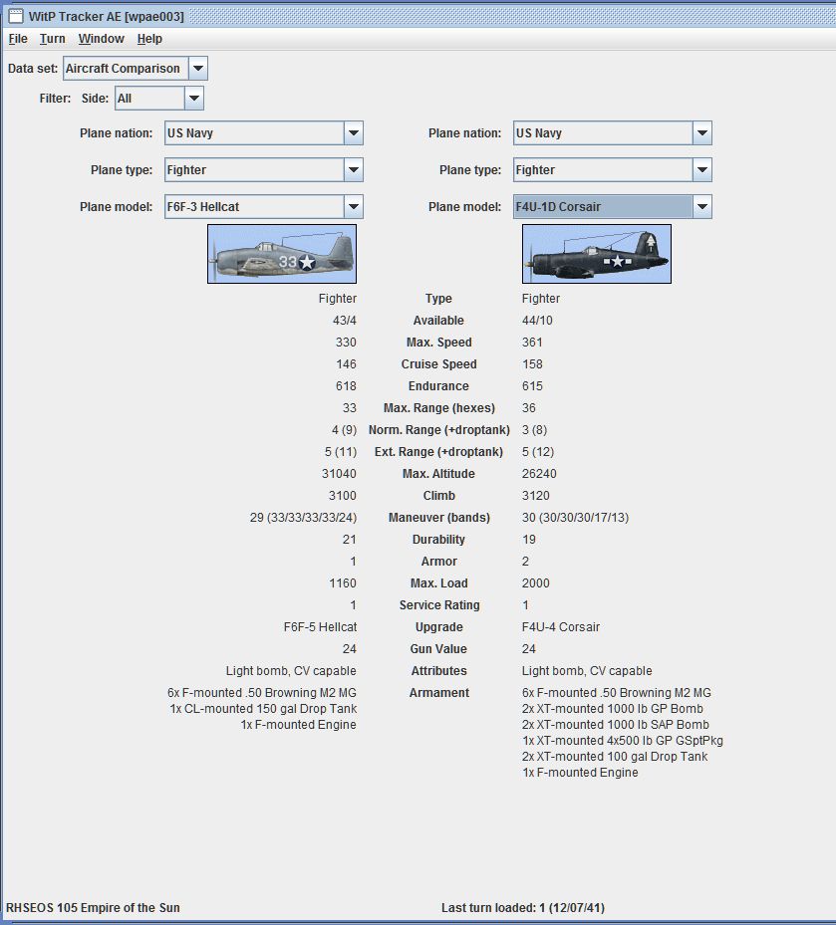Click RHSEOS 105 Empire of the Sun status
This screenshot has height=925, width=836.
[93, 907]
